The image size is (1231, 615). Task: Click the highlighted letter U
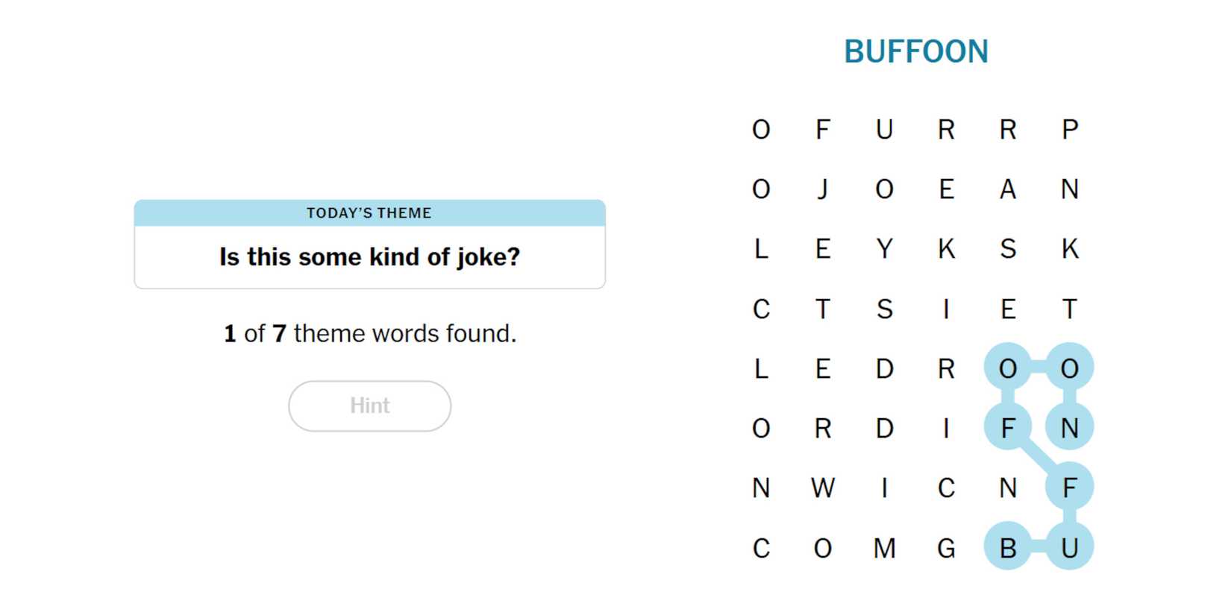tap(1069, 548)
